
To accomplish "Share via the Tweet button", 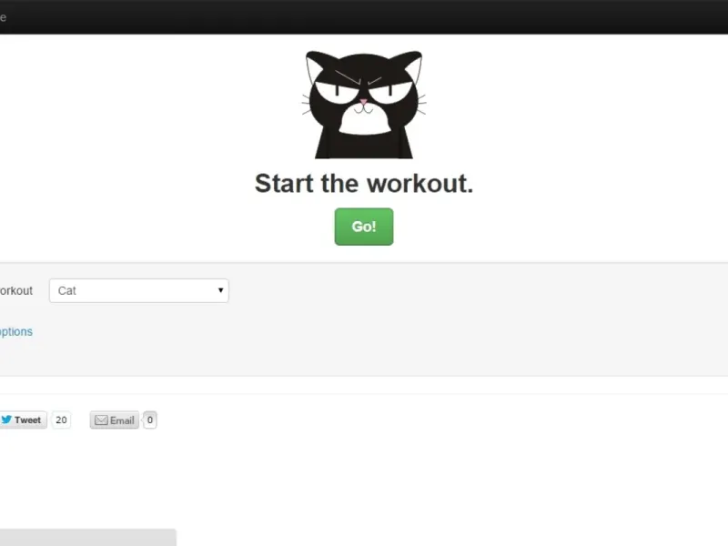I will 24,420.
